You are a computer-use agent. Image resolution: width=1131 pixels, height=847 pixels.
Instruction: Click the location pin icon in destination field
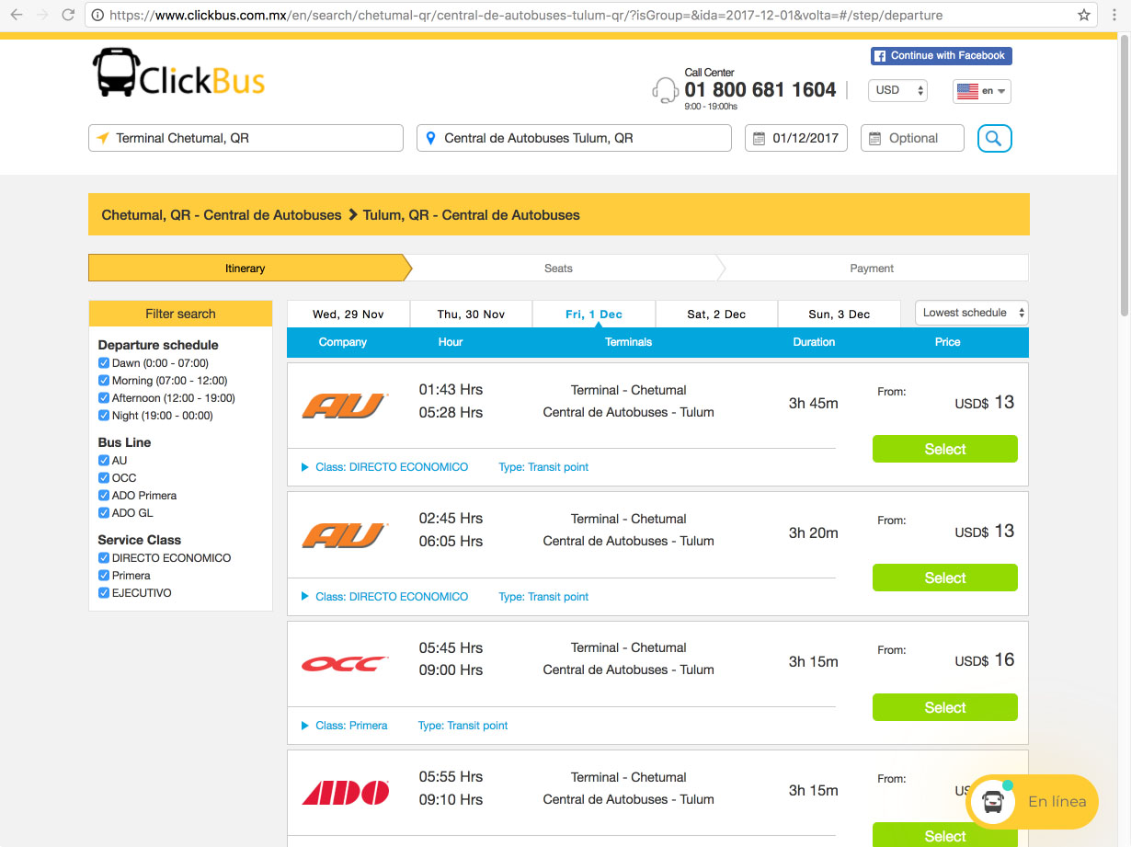point(430,138)
